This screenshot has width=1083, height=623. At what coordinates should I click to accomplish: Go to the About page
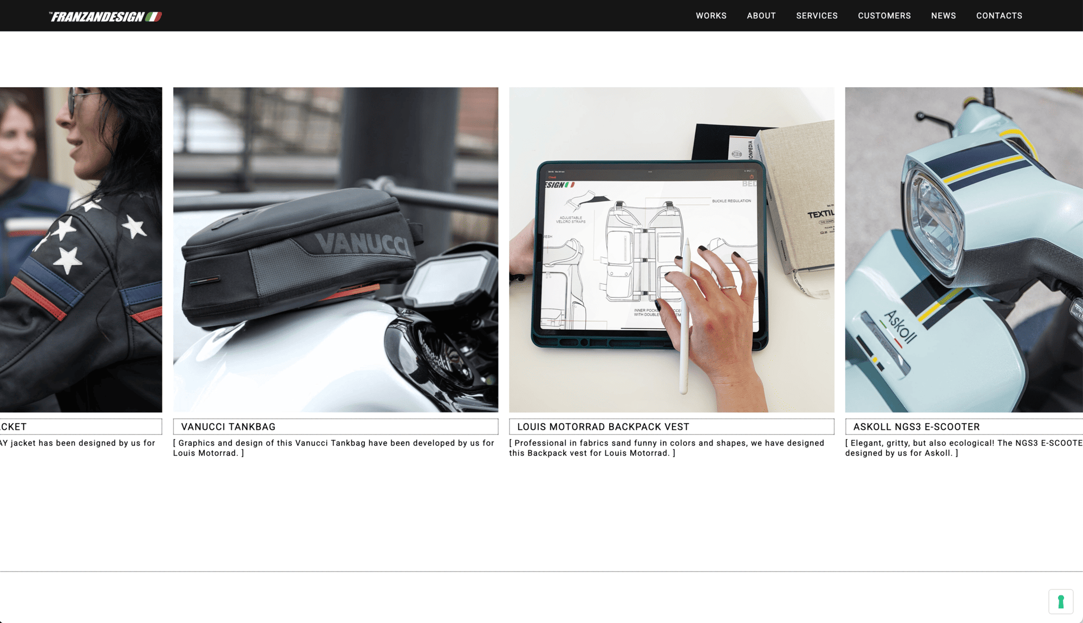[x=761, y=16]
